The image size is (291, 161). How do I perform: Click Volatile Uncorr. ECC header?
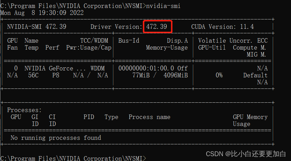pyautogui.click(x=233, y=41)
